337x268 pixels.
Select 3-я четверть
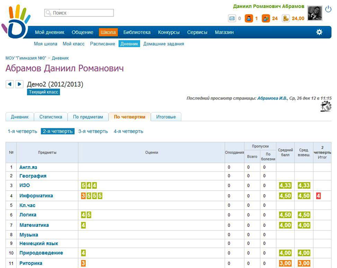[93, 131]
